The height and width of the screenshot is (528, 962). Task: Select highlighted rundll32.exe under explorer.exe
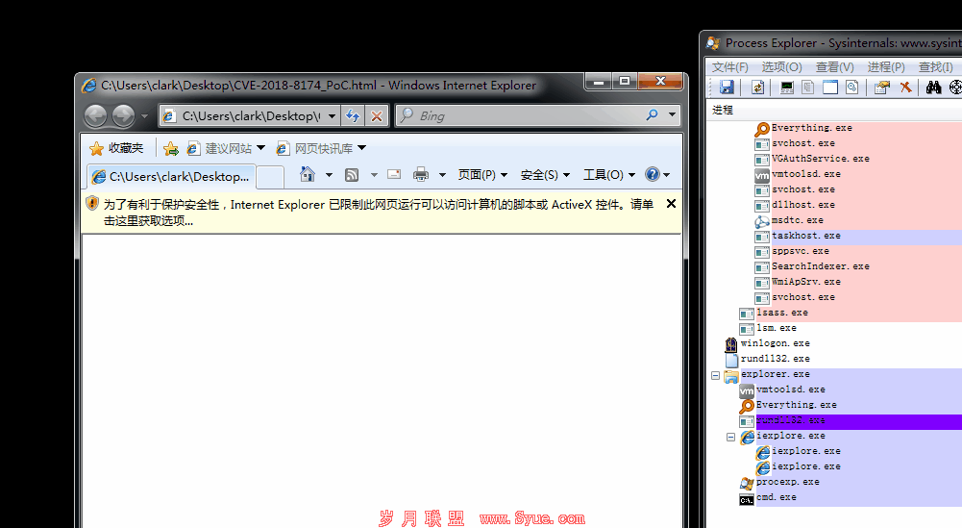tap(851, 420)
